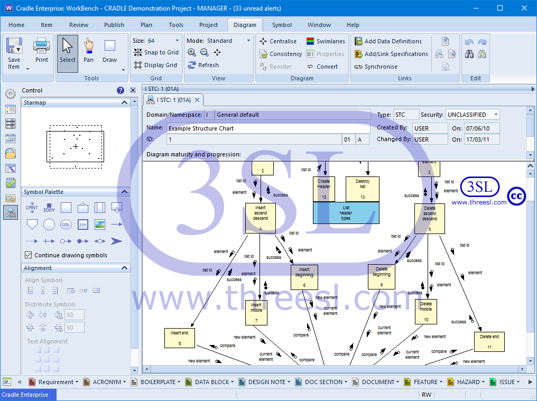Choose the circle symbol in palette
537x401 pixels.
pyautogui.click(x=49, y=225)
